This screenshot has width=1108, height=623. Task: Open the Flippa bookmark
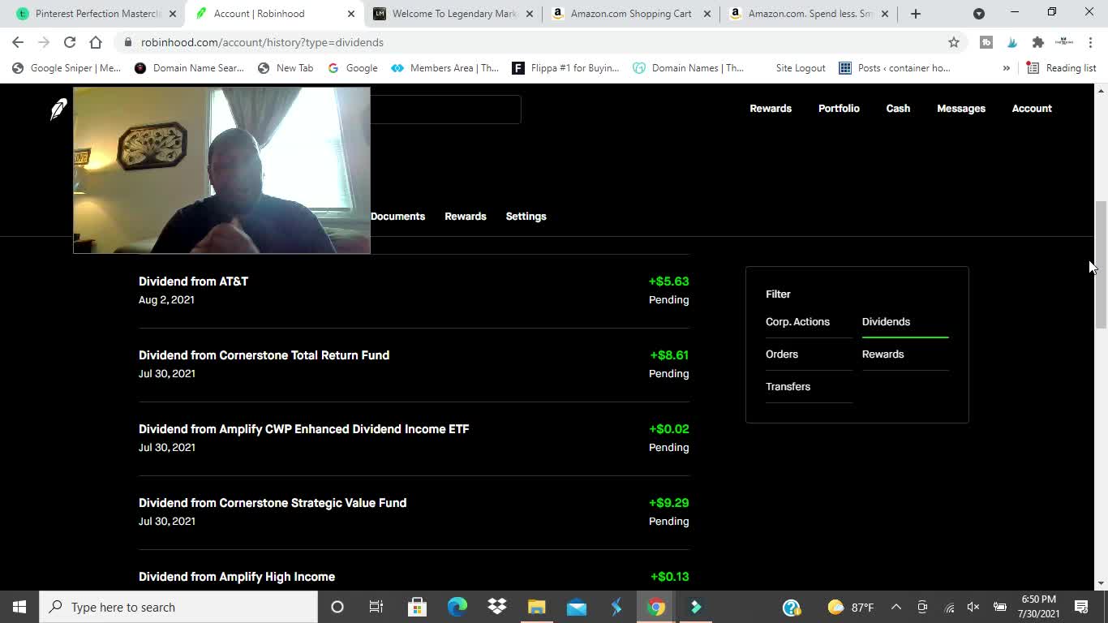pyautogui.click(x=565, y=68)
